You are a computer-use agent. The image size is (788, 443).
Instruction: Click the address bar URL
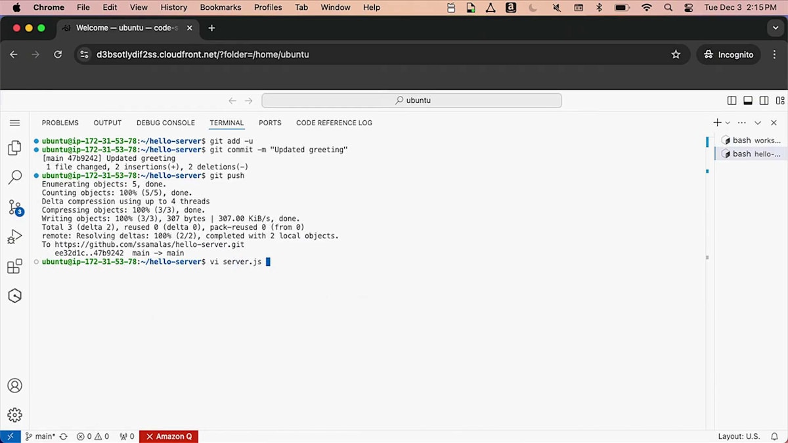click(202, 54)
